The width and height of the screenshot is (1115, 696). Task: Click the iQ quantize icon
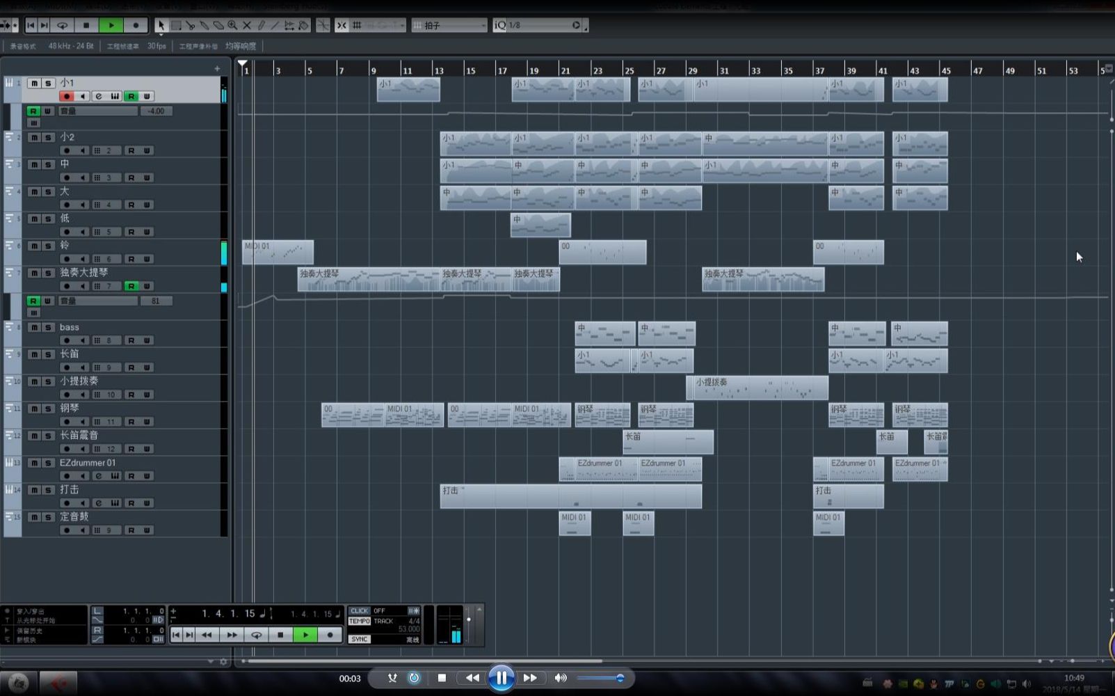point(499,25)
